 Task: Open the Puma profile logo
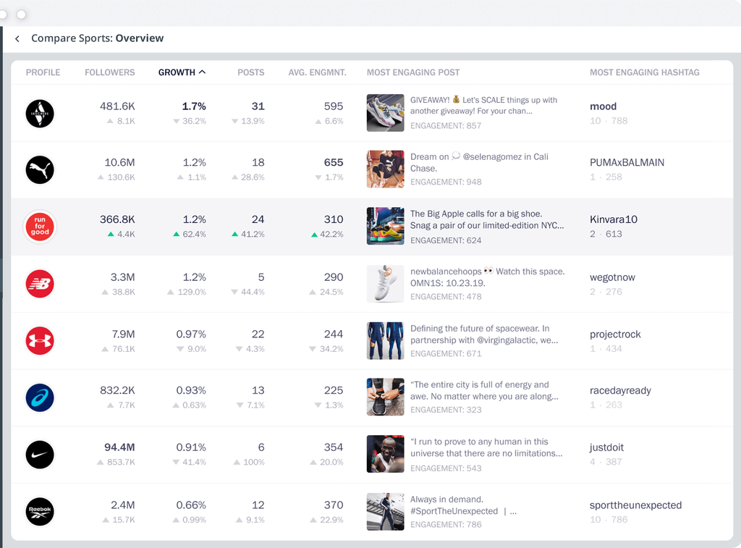click(40, 170)
